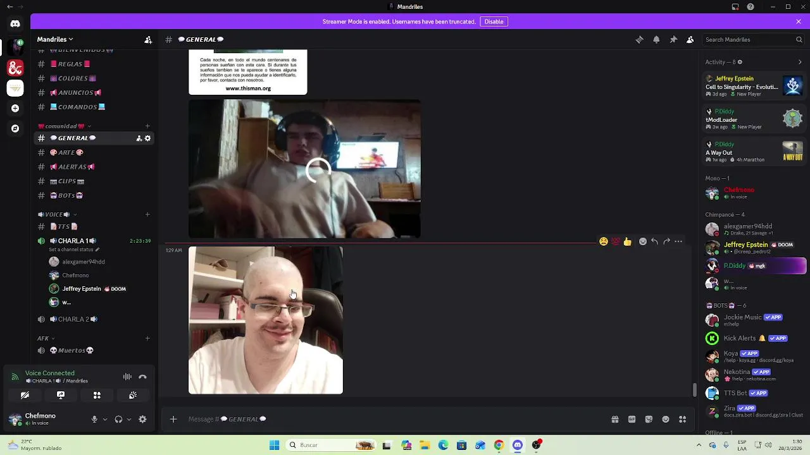Open User Settings gear
Image resolution: width=810 pixels, height=455 pixels.
point(142,419)
